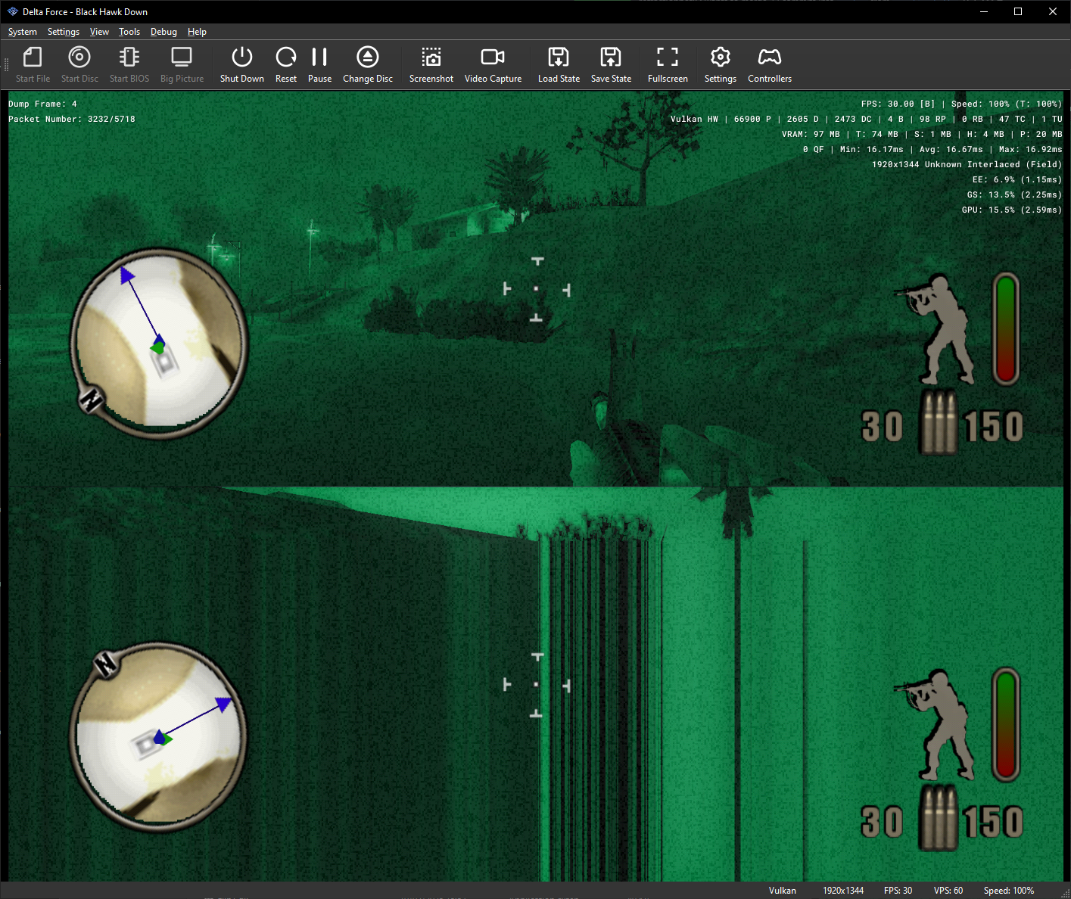Switch the game to Fullscreen
This screenshot has width=1071, height=899.
click(668, 65)
